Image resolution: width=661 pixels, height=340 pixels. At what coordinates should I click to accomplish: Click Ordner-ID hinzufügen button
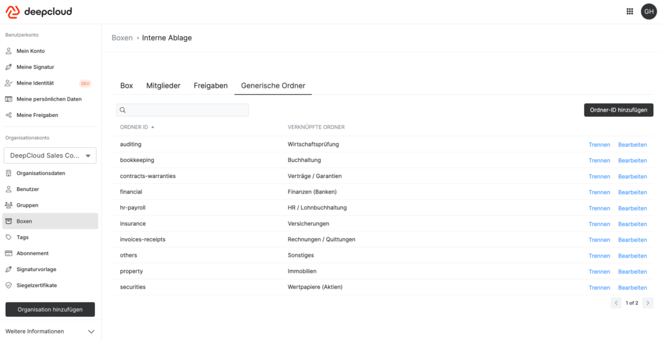[618, 110]
